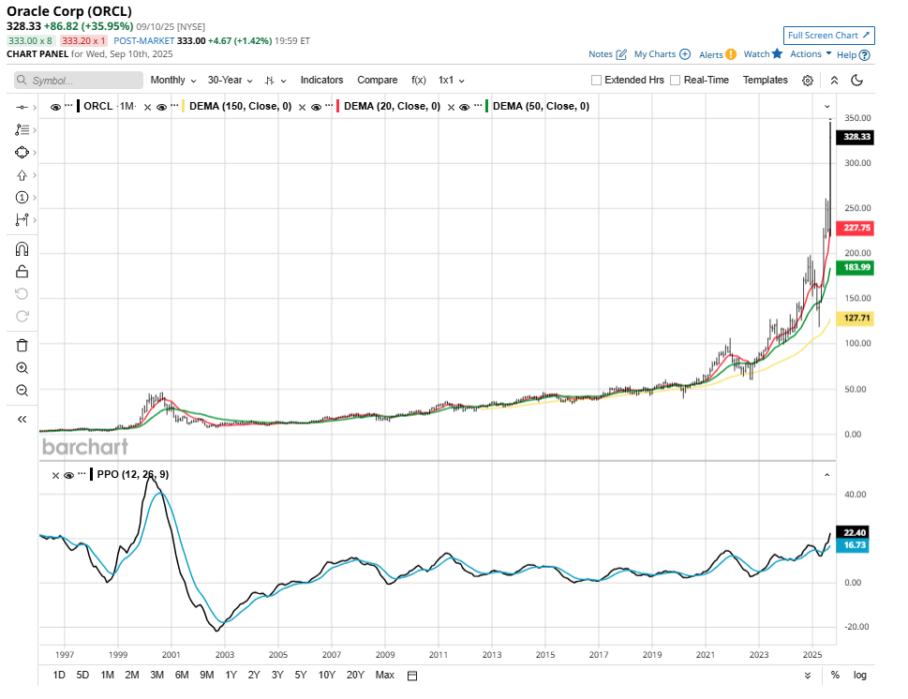Select the shapes drawing tool
Image resolution: width=908 pixels, height=699 pixels.
tap(22, 153)
